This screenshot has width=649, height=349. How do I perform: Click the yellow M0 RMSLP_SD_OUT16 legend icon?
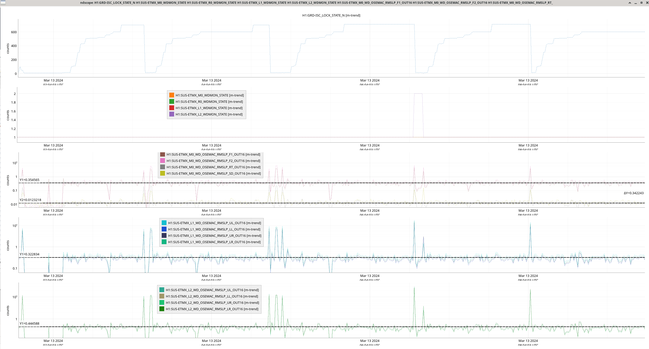162,173
